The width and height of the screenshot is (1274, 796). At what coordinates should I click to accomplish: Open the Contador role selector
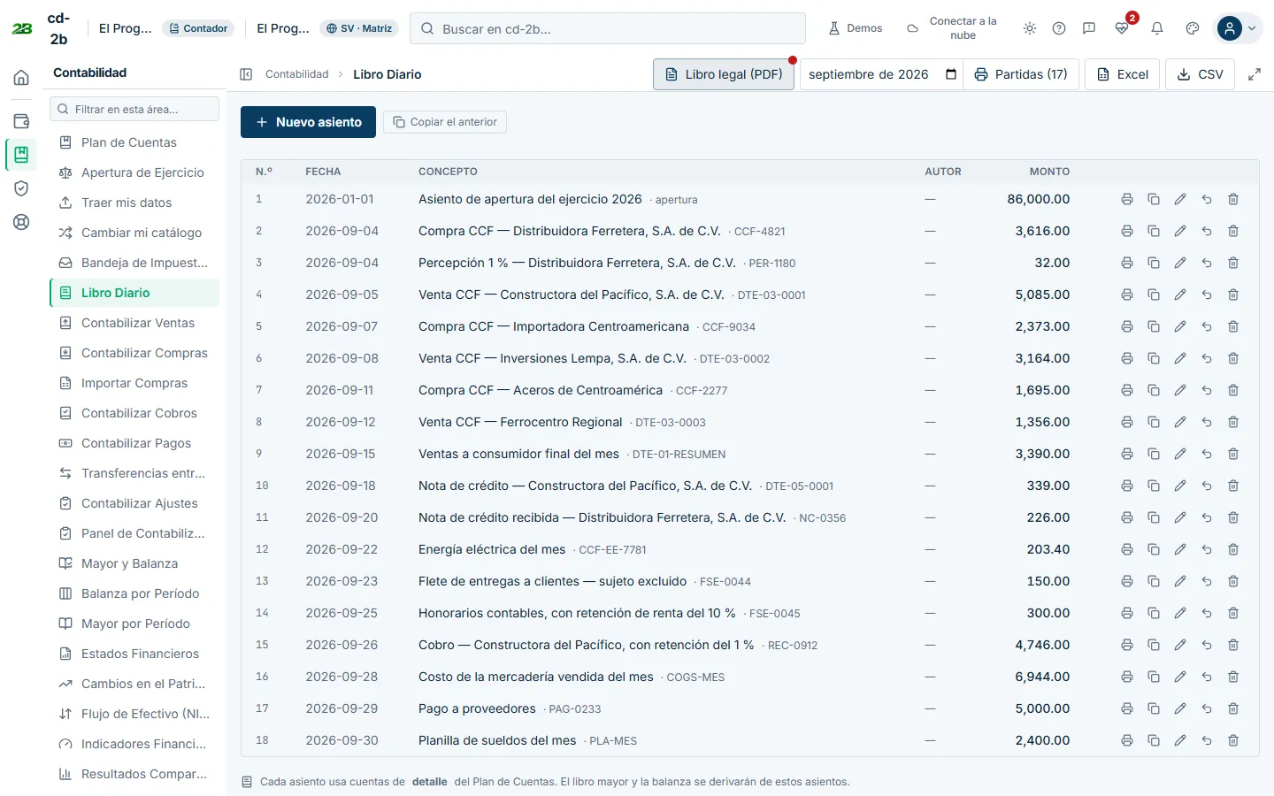199,28
